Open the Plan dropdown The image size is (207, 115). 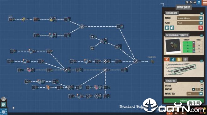click(190, 23)
